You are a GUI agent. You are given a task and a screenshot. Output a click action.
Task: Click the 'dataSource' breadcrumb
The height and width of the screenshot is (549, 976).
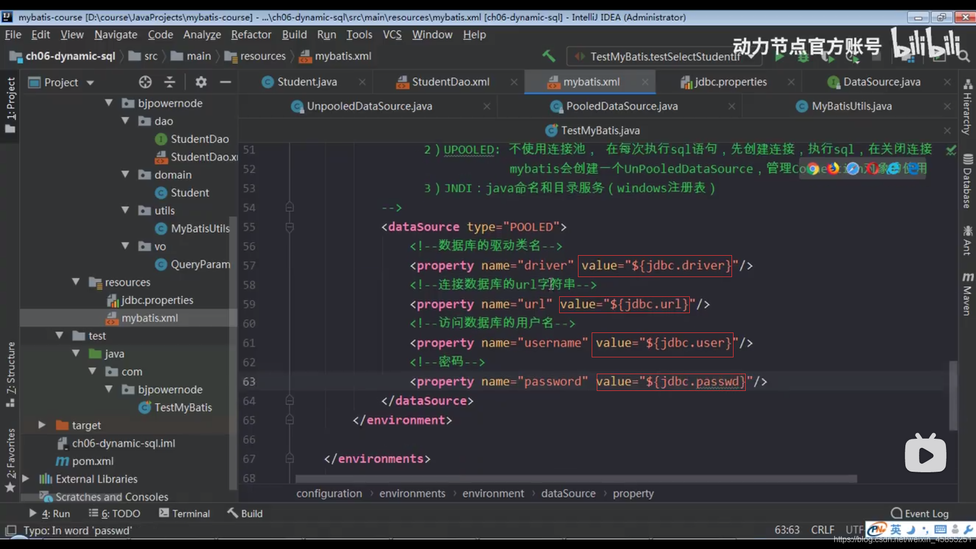pyautogui.click(x=568, y=493)
